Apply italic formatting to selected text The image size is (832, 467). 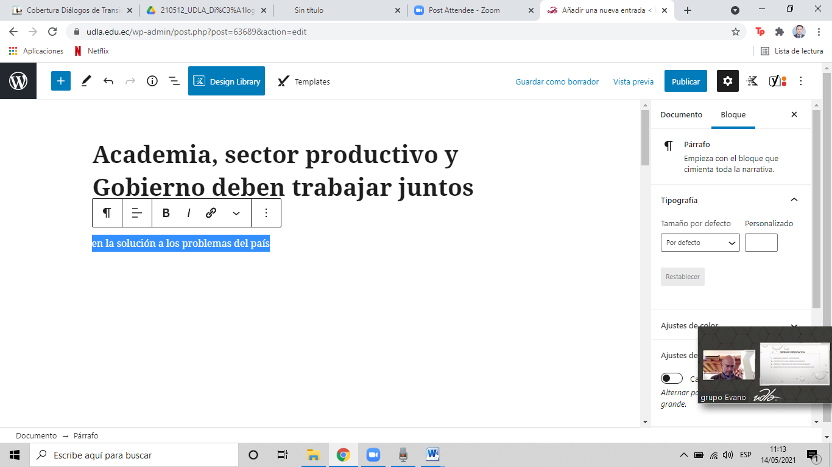[x=189, y=213]
